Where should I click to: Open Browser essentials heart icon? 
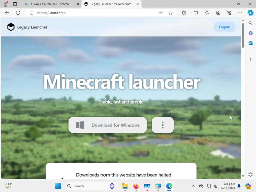[229, 13]
